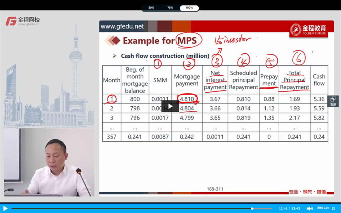Click the scheduled principal cell '0.810'
The height and width of the screenshot is (213, 341).
(x=243, y=99)
